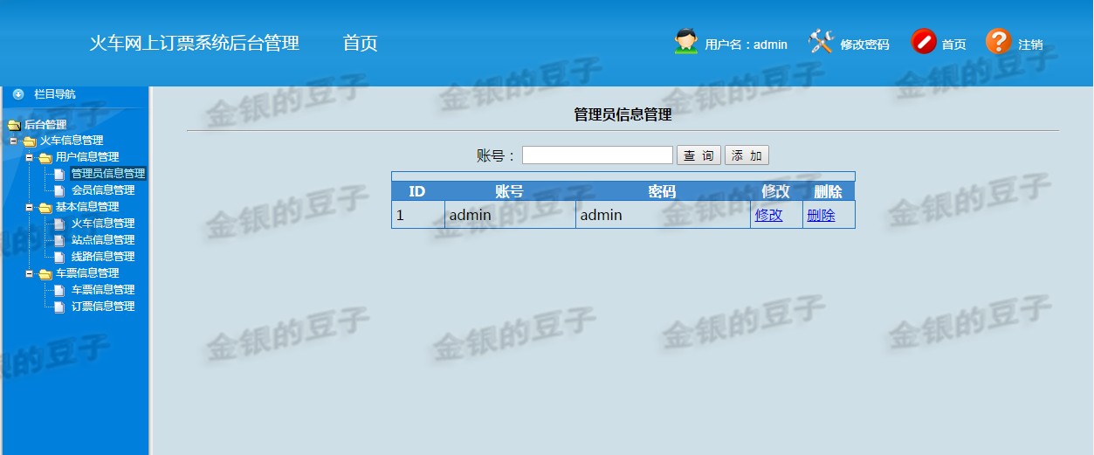Screen dimensions: 1094x455
Task: Click the page icon beside 订票信息管理
Action: pyautogui.click(x=59, y=307)
